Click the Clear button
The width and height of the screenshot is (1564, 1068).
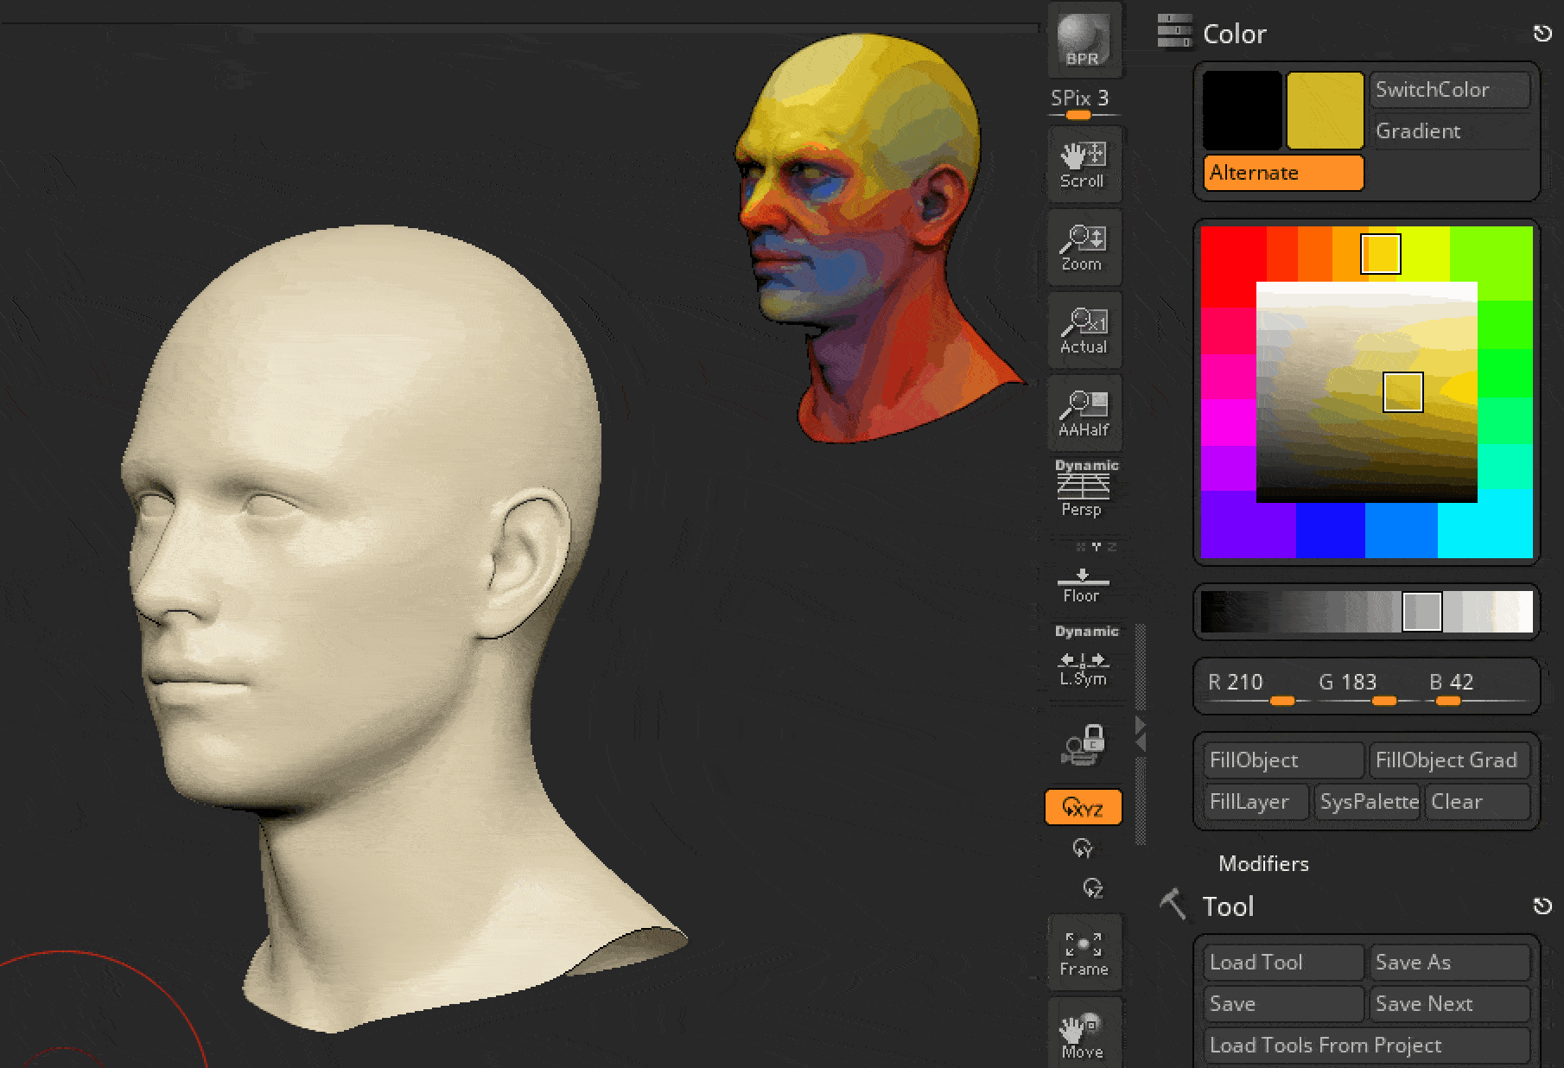[1478, 802]
